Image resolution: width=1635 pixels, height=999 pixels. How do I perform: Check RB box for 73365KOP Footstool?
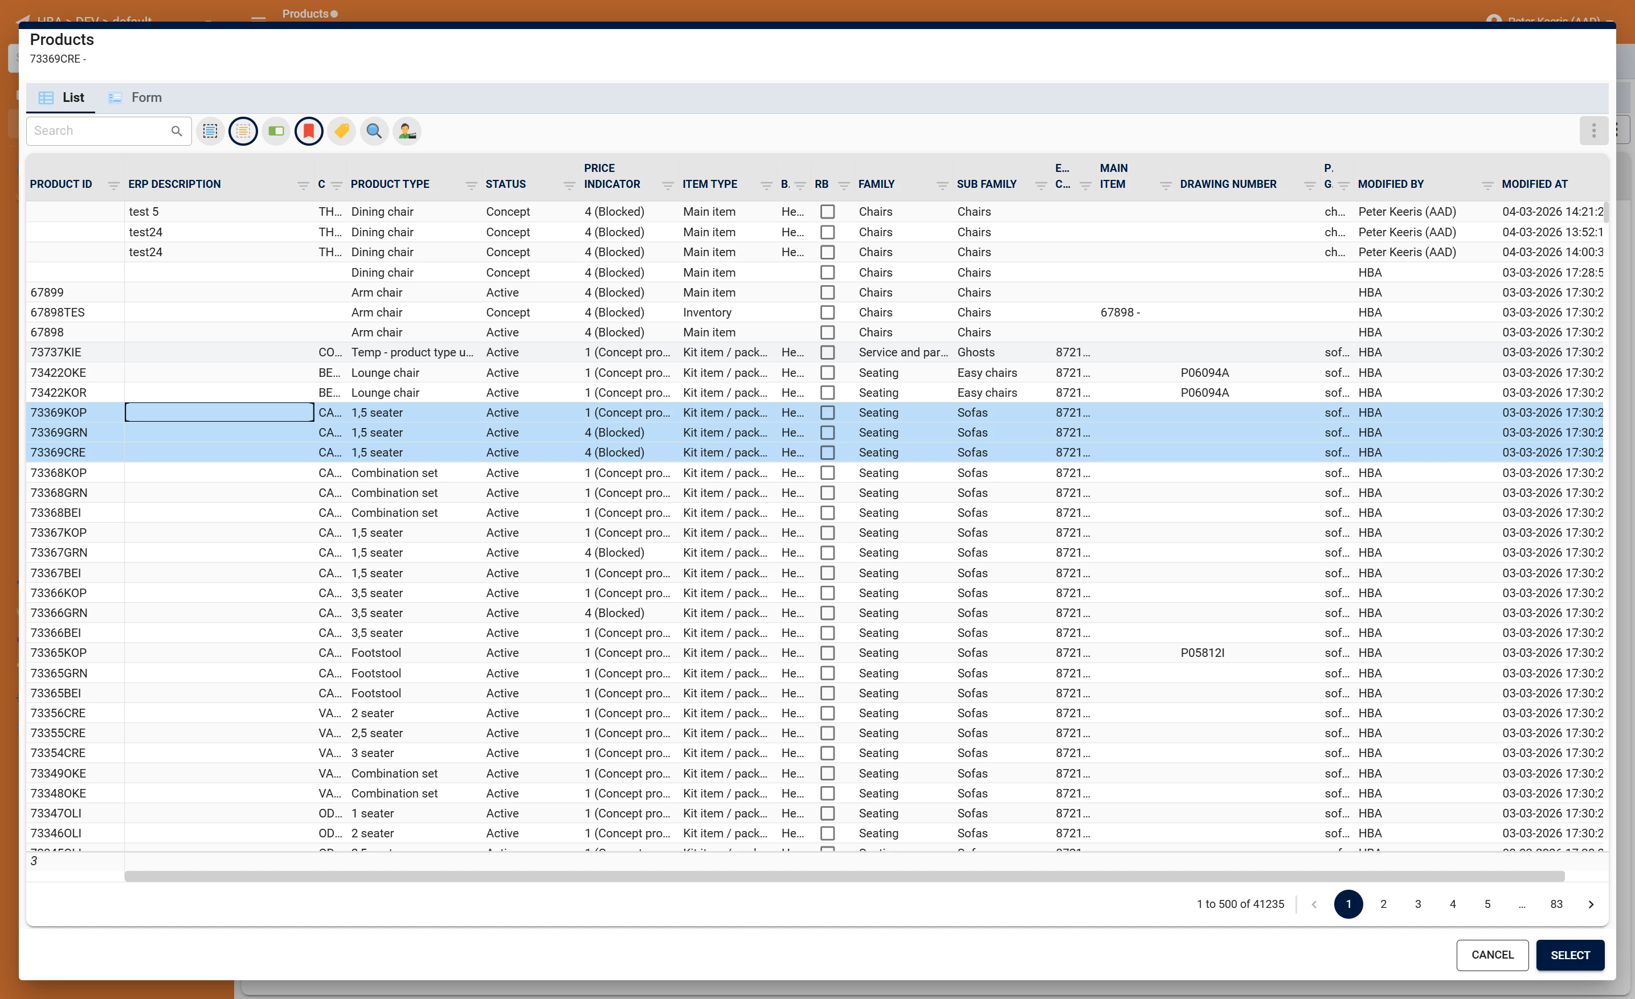tap(827, 653)
